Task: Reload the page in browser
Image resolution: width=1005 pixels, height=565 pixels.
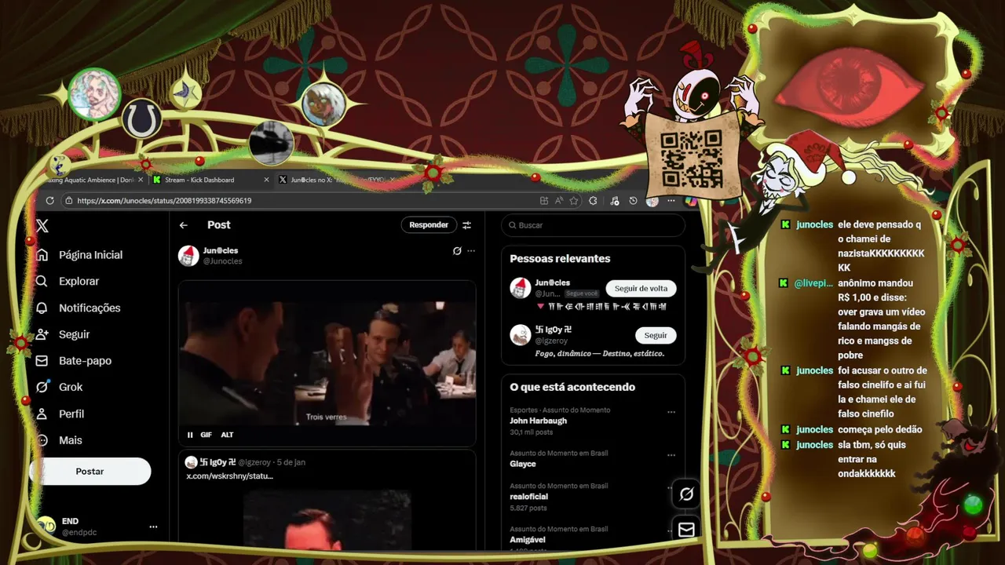Action: [x=50, y=201]
